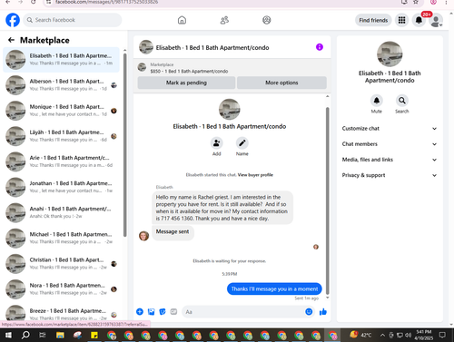Open the Michael conversation
Image resolution: width=454 pixels, height=342 pixels.
(x=62, y=239)
